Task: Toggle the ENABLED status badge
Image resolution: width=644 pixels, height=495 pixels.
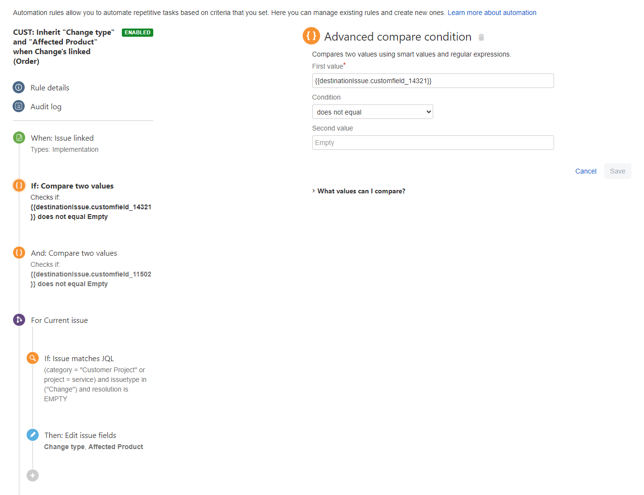Action: point(137,32)
